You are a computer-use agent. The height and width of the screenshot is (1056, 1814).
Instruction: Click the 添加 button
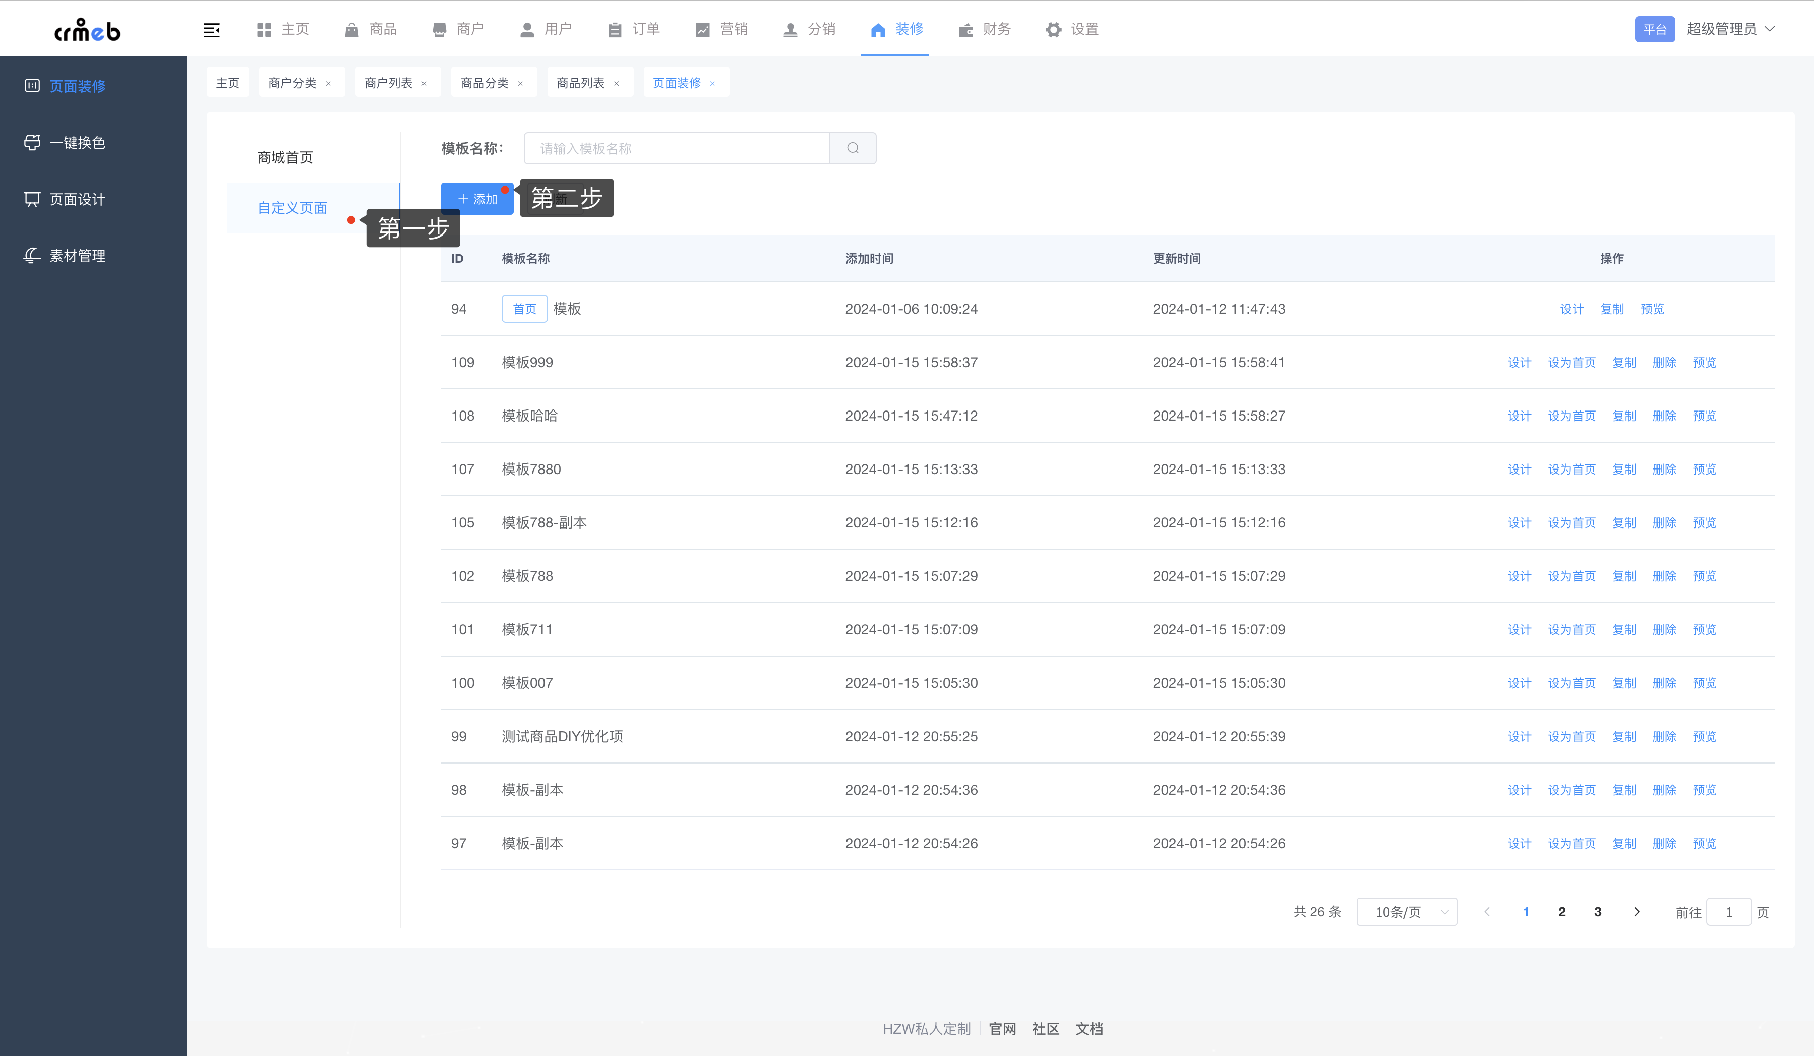(477, 199)
